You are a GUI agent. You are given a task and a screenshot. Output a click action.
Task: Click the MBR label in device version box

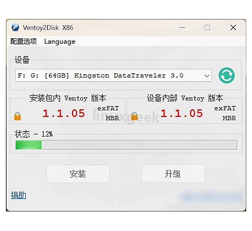click(229, 118)
